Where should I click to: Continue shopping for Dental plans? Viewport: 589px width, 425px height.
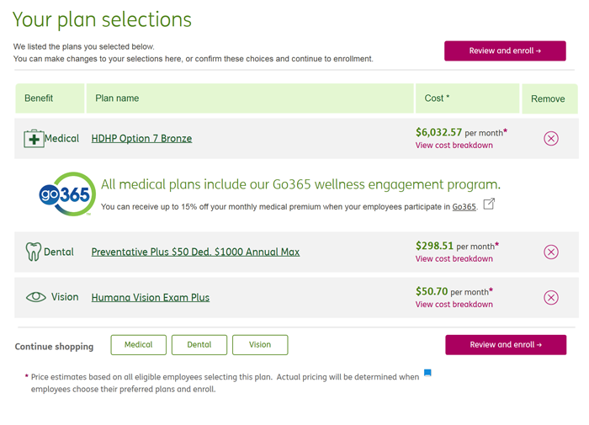199,344
